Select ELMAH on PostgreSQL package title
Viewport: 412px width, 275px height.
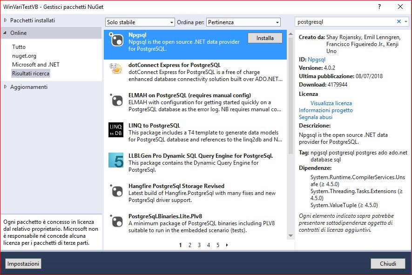[190, 95]
